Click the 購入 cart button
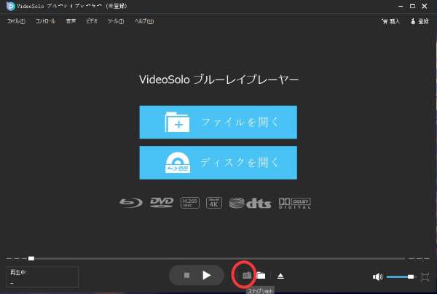The image size is (437, 294). click(x=390, y=21)
